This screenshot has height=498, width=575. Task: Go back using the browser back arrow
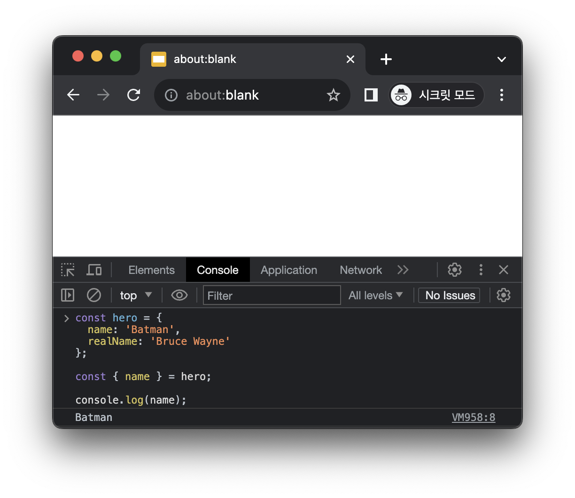click(x=73, y=95)
